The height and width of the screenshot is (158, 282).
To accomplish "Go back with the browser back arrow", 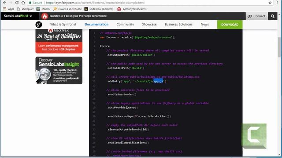I will pos(4,3).
